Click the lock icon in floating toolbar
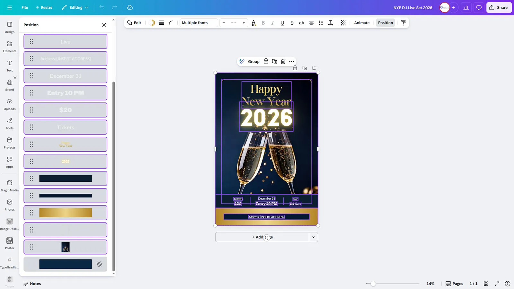The image size is (514, 289). click(x=266, y=62)
